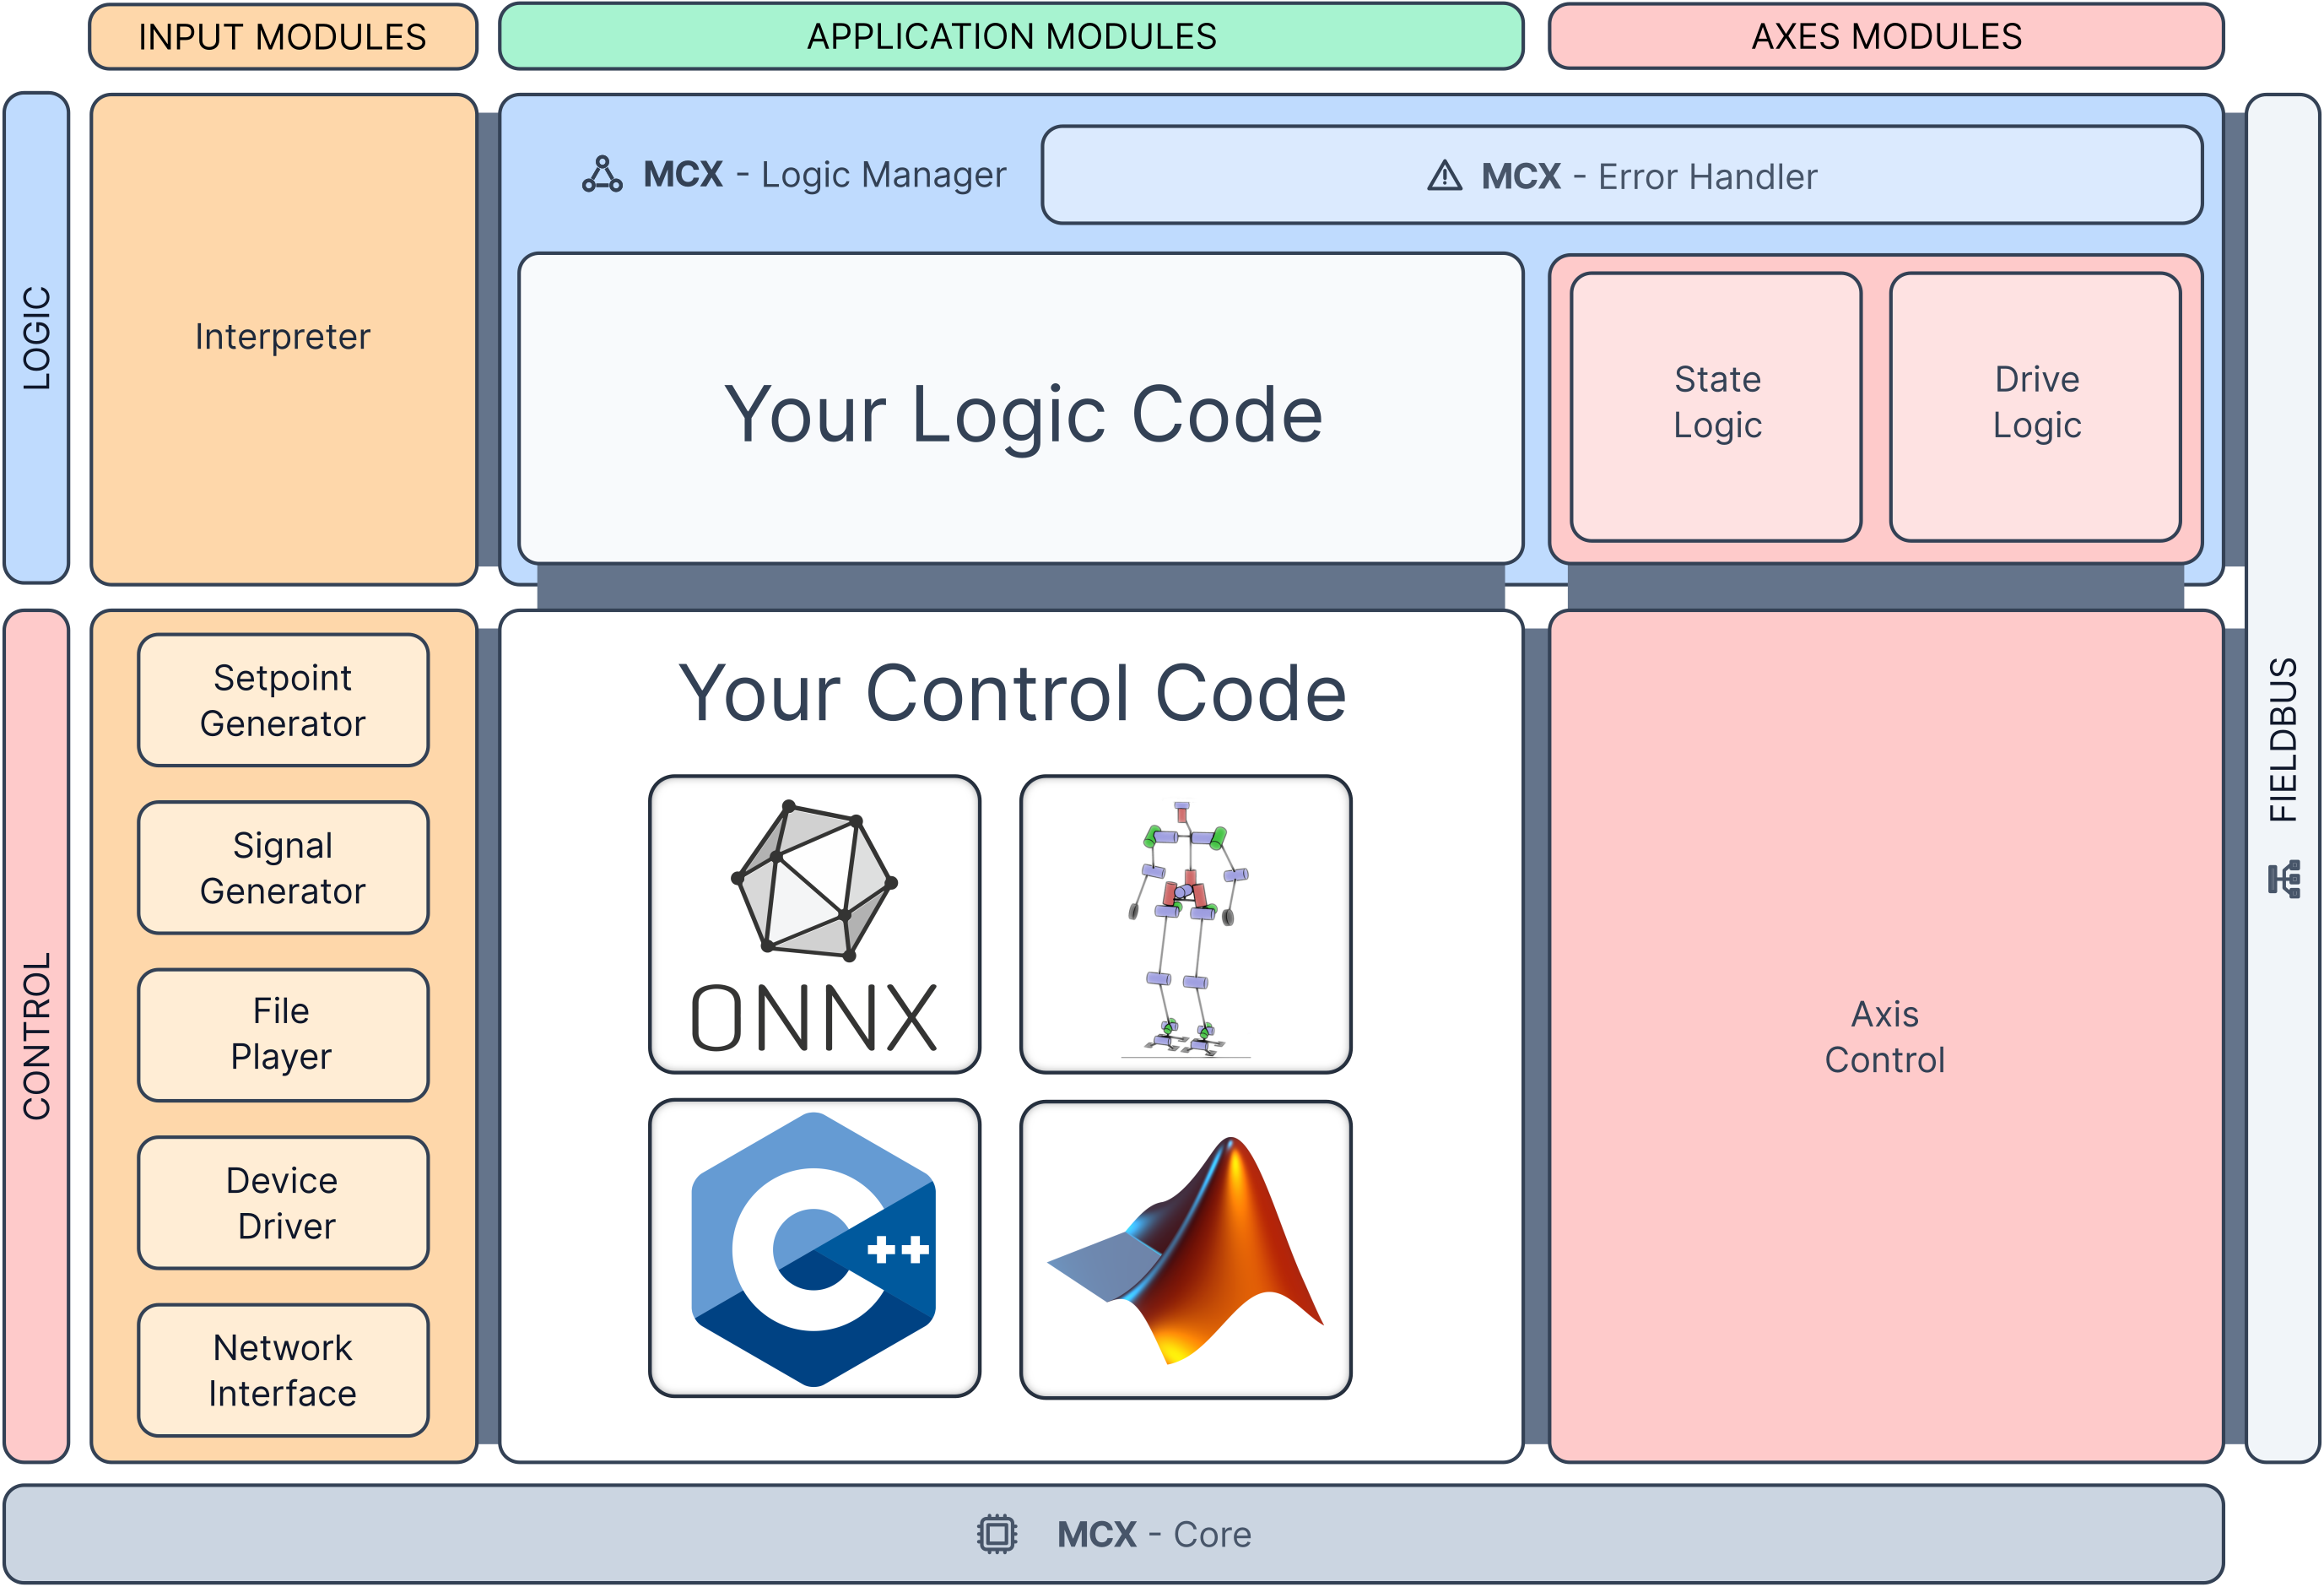Click the Device Driver block
The height and width of the screenshot is (1587, 2324).
[283, 1203]
